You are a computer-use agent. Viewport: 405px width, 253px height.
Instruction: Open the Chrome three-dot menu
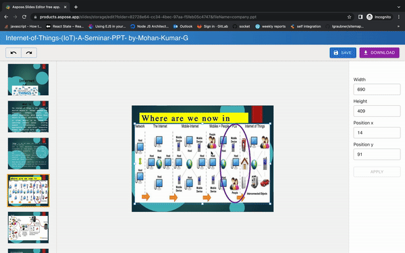click(399, 17)
